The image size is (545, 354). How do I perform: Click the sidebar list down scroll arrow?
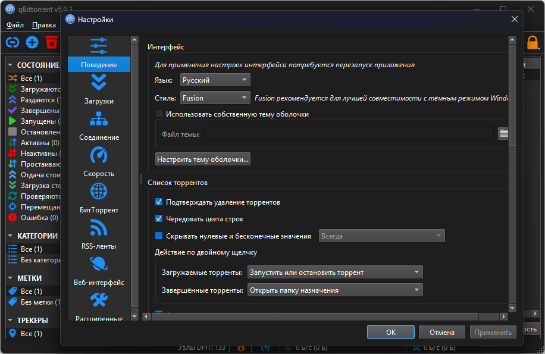click(134, 317)
